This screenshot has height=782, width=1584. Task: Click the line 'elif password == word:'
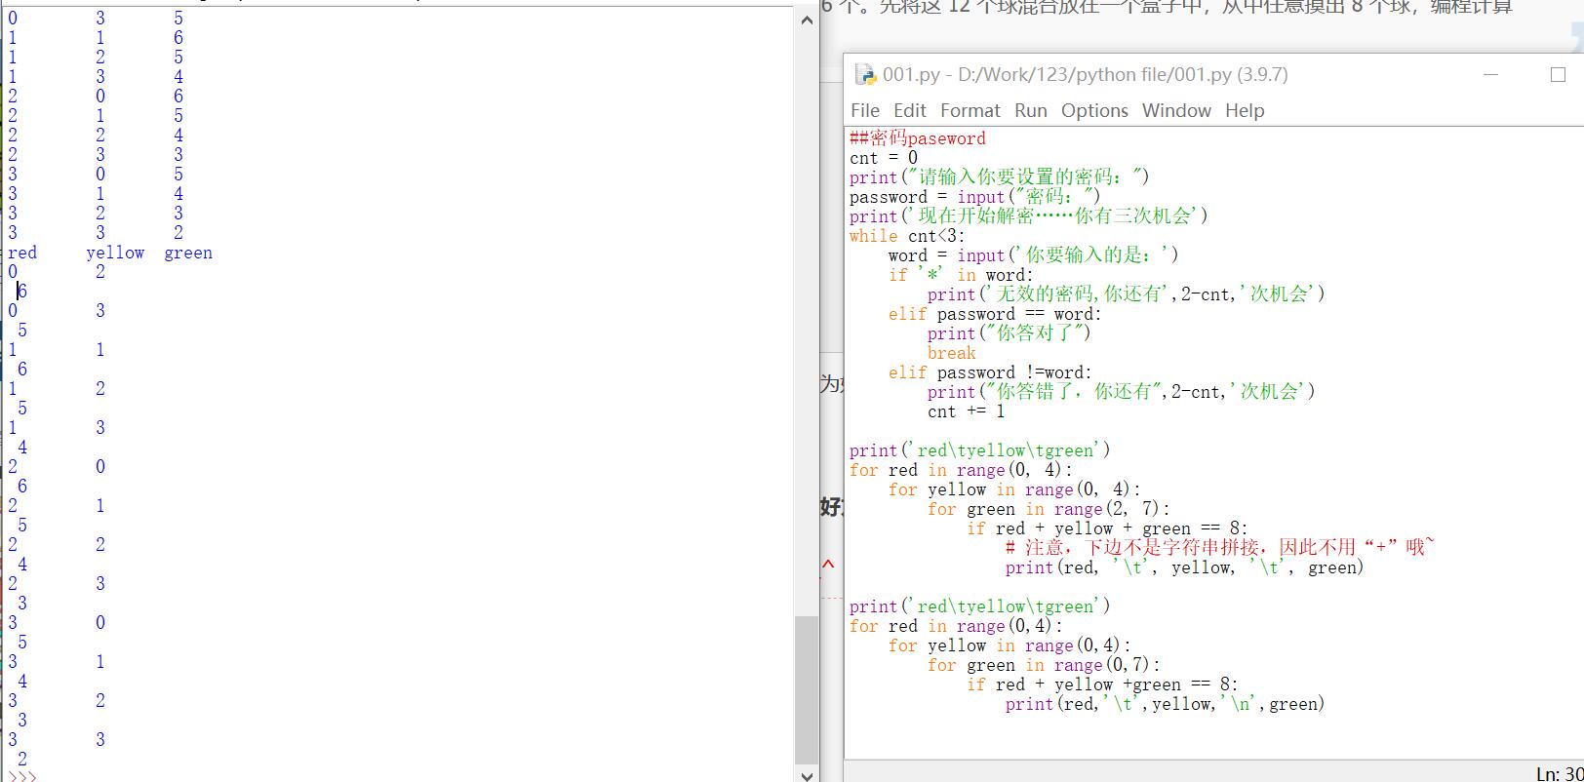coord(995,314)
